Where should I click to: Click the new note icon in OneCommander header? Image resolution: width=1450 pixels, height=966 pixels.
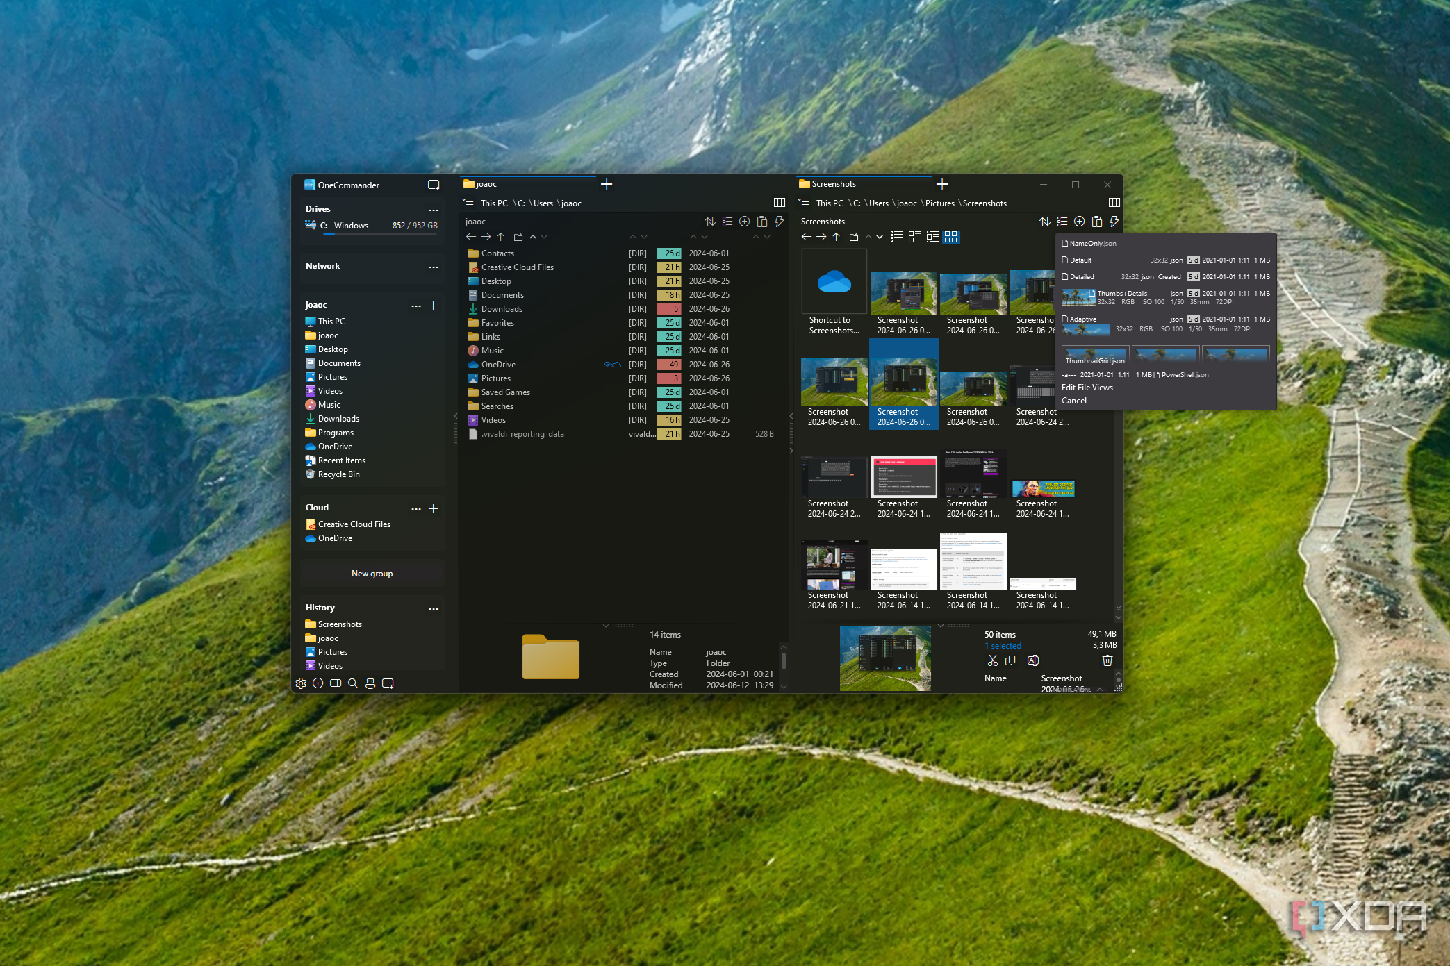434,185
